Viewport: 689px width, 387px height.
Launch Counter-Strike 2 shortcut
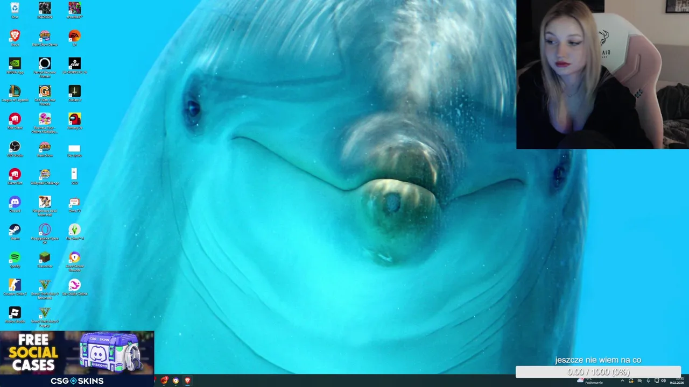tap(15, 287)
